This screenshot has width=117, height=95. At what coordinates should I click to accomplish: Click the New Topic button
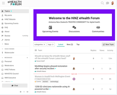tap(108, 45)
